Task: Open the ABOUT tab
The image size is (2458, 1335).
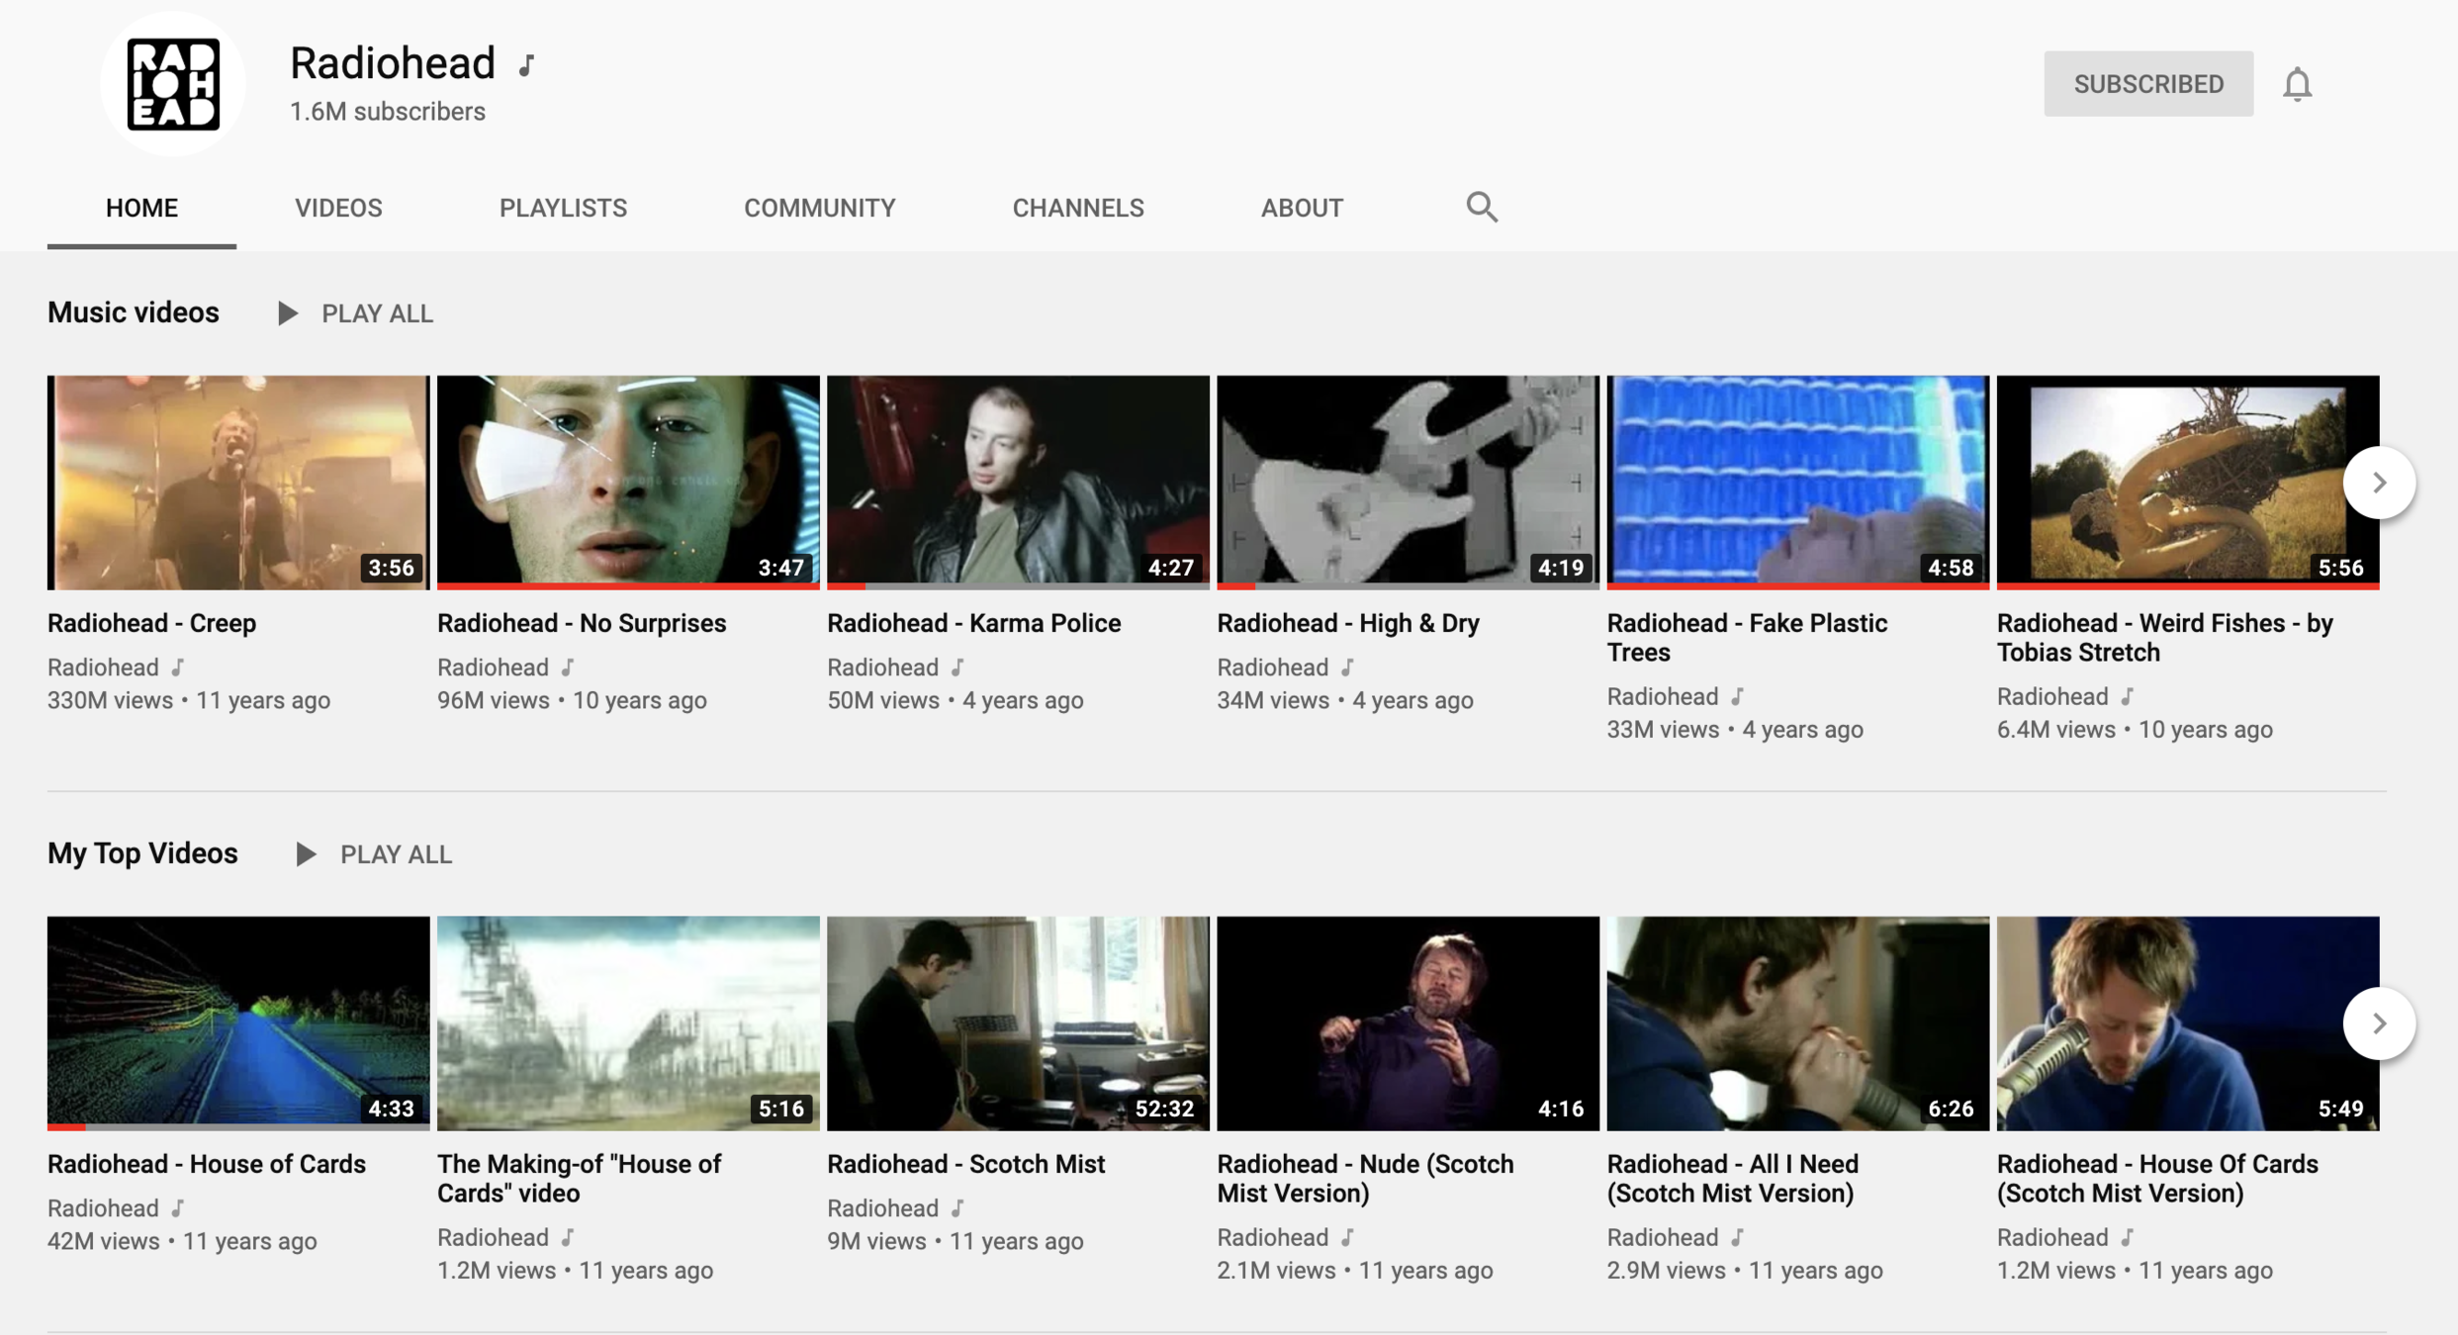Action: tap(1301, 208)
